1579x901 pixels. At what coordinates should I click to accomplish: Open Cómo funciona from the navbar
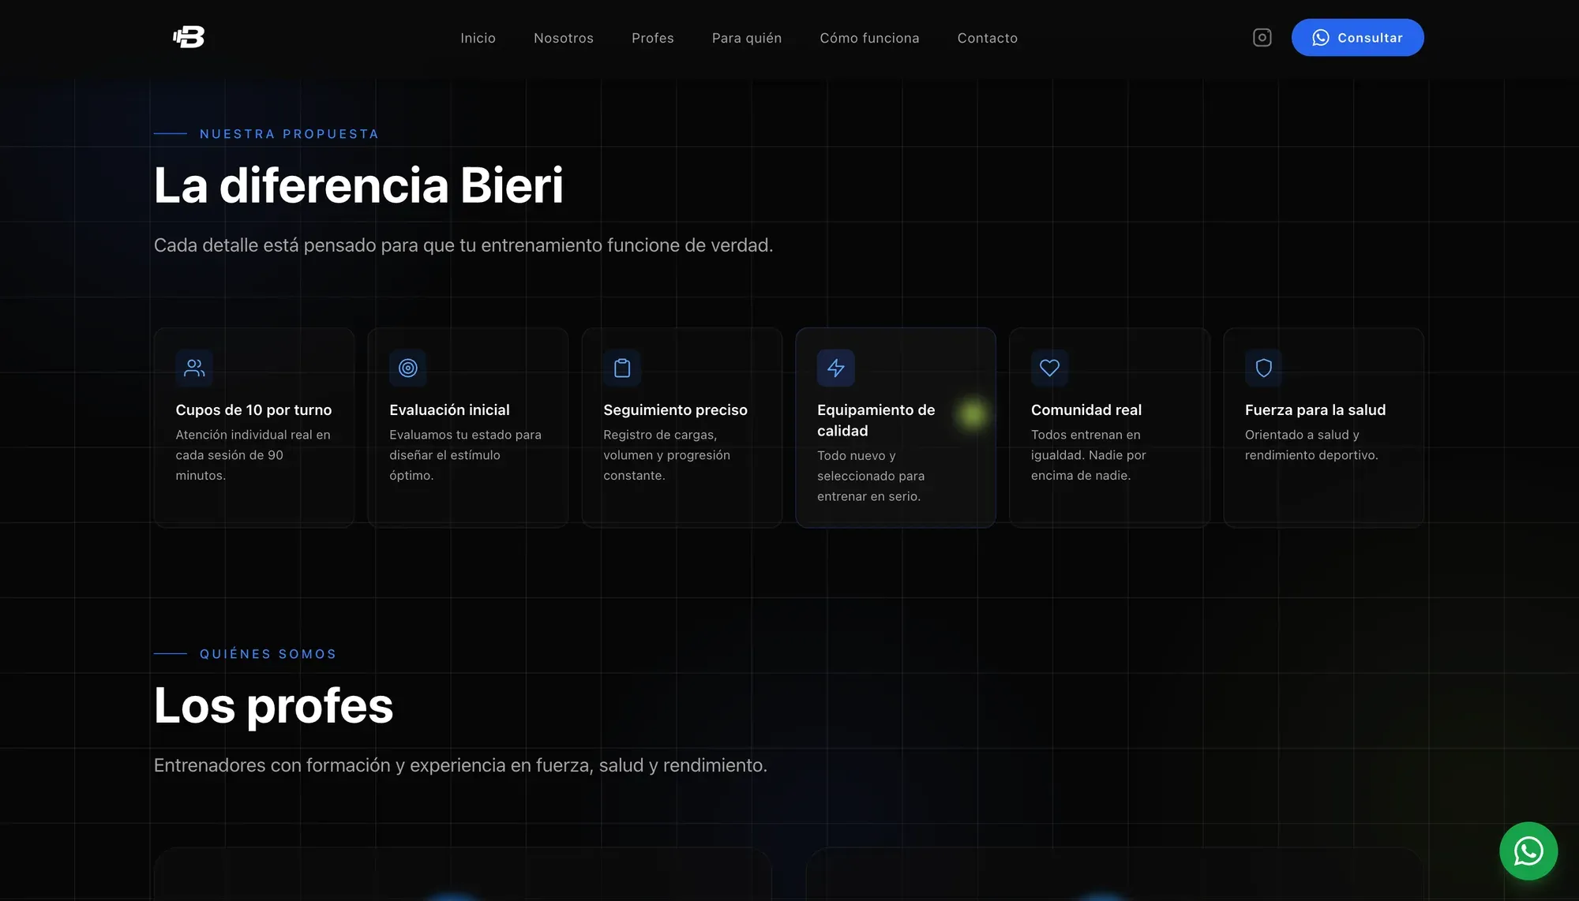[869, 38]
